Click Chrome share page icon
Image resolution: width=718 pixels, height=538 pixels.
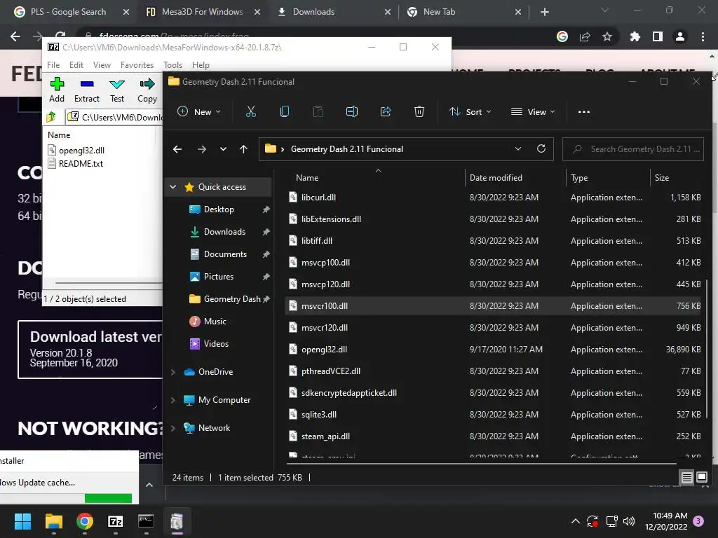(x=585, y=36)
